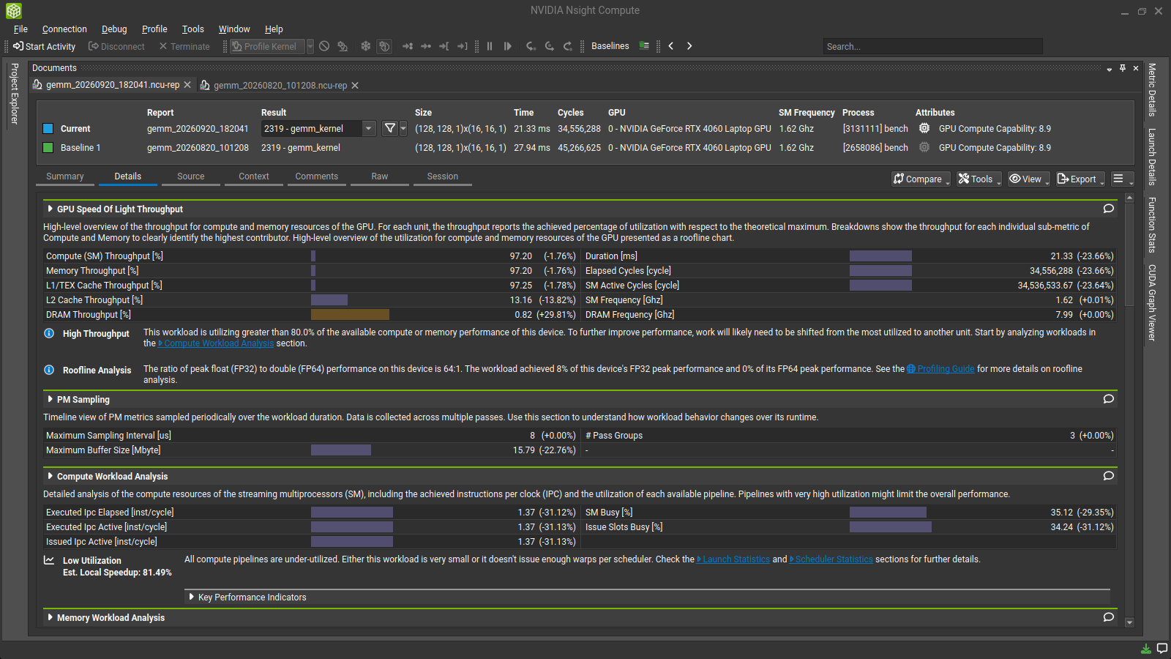Expand Key Performance Indicators
Screen dimensions: 1171x659
(x=192, y=597)
